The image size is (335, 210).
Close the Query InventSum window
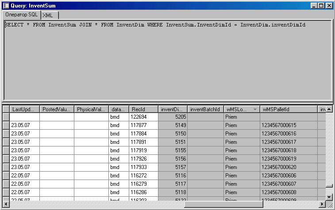coord(329,6)
